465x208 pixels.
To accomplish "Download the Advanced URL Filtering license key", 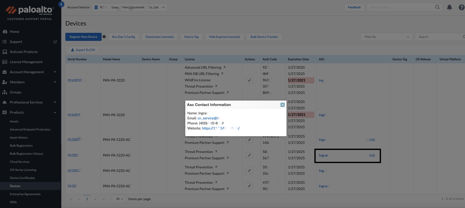I will pos(225,67).
